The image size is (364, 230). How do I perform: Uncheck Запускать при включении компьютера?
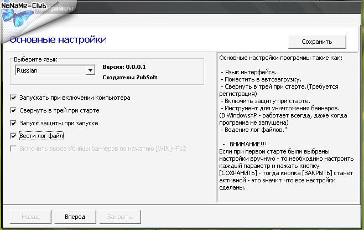click(13, 98)
